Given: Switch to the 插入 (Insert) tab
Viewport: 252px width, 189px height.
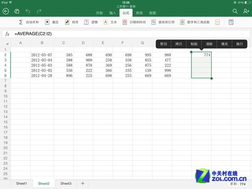Looking at the screenshot, I should click(112, 13).
